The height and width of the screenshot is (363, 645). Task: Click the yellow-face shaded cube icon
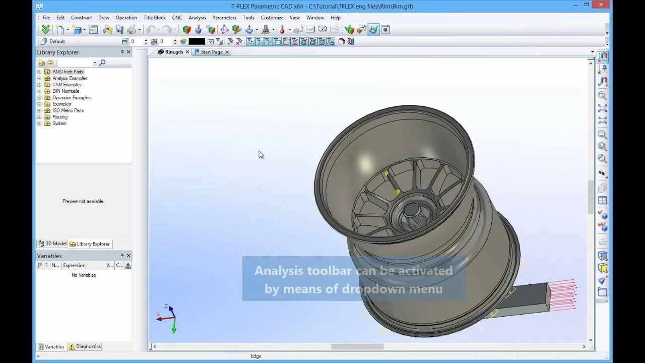(602, 268)
